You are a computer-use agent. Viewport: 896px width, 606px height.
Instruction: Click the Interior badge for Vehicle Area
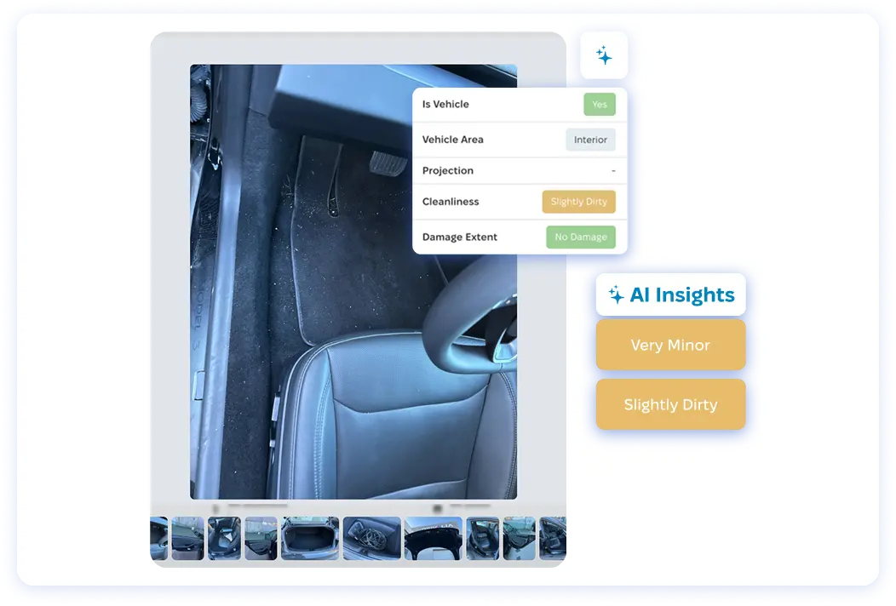[590, 140]
